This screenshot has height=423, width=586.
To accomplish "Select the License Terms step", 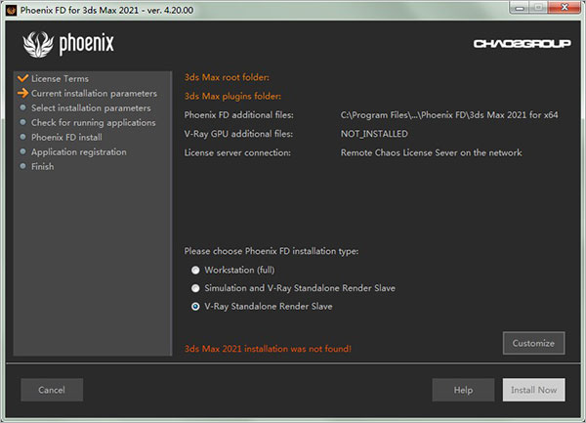I will pyautogui.click(x=60, y=78).
